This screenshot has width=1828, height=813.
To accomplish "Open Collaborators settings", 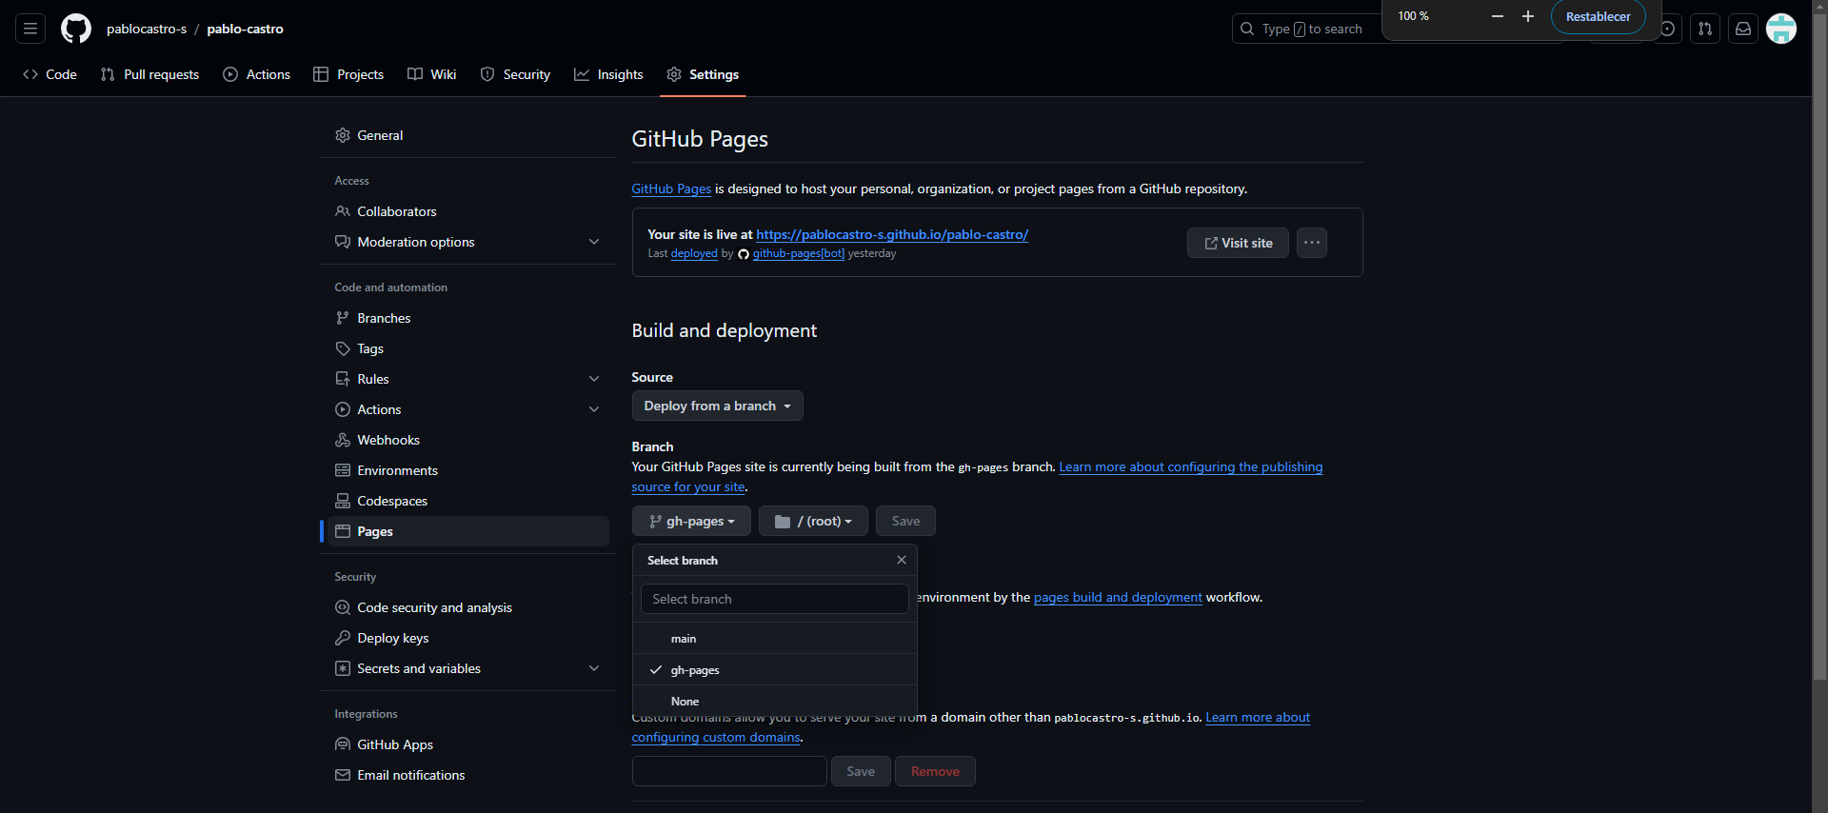I will point(468,211).
